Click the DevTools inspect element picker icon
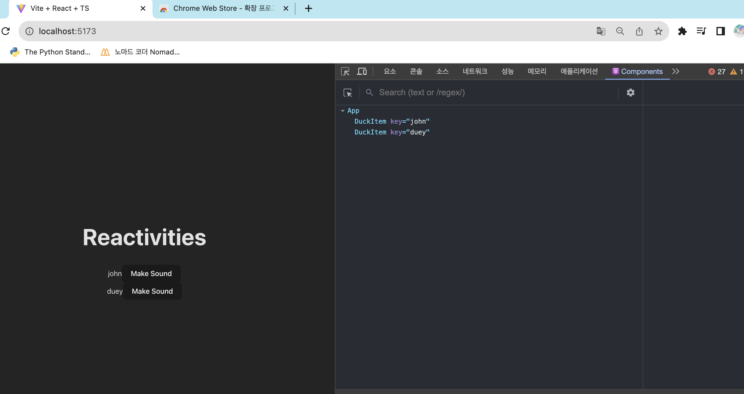 (345, 71)
